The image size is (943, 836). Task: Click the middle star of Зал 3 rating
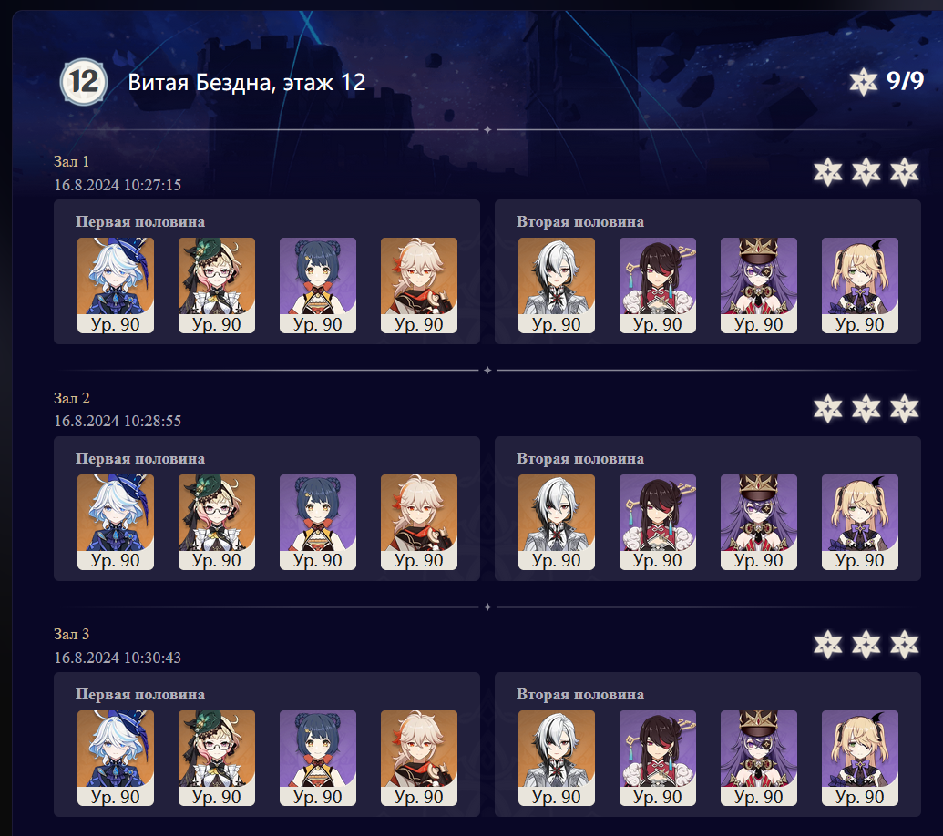coord(866,645)
